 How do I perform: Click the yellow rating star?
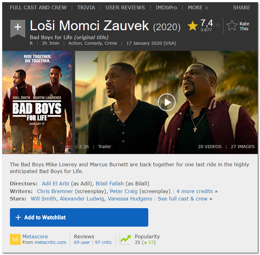pyautogui.click(x=193, y=26)
